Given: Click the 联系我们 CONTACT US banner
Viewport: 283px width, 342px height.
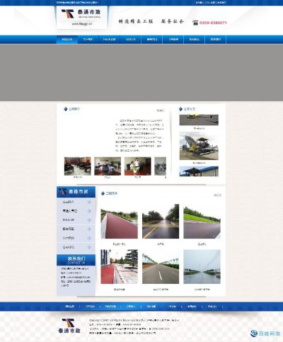Looking at the screenshot, I should [x=76, y=260].
